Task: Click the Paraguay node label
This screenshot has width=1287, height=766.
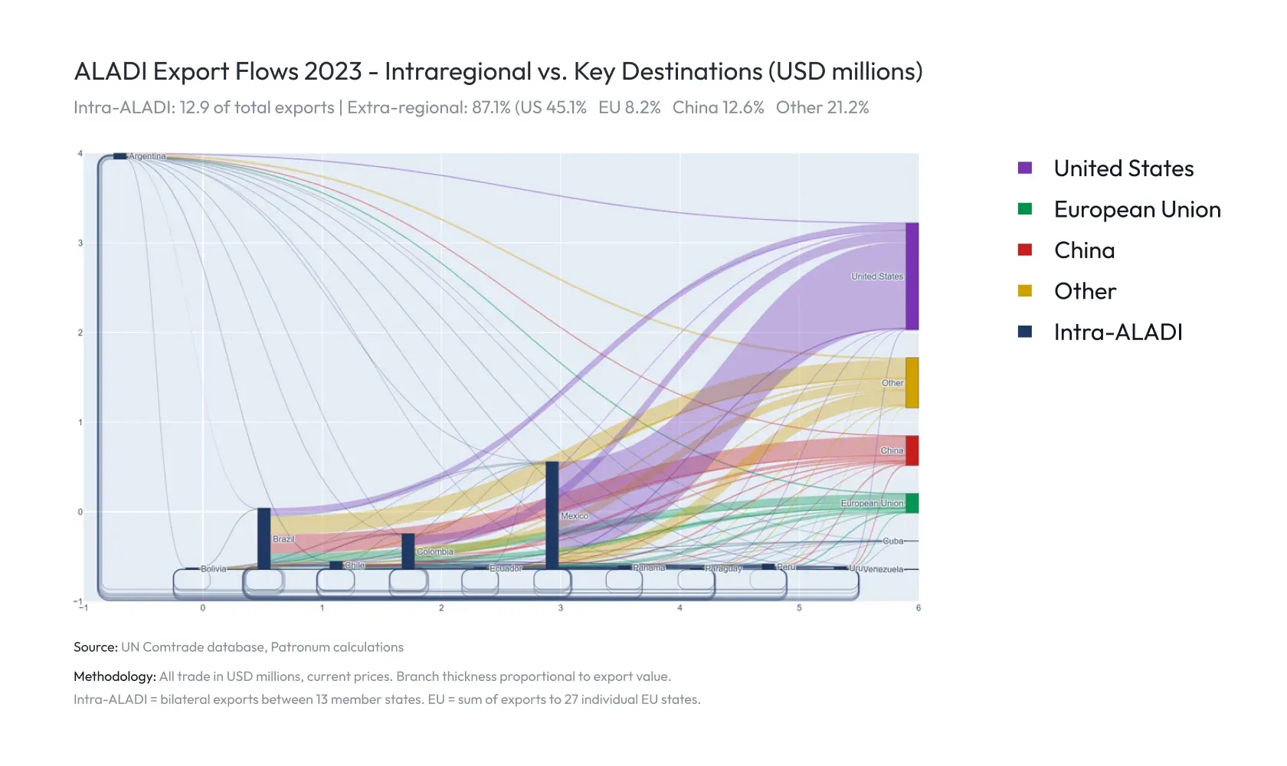Action: click(723, 568)
